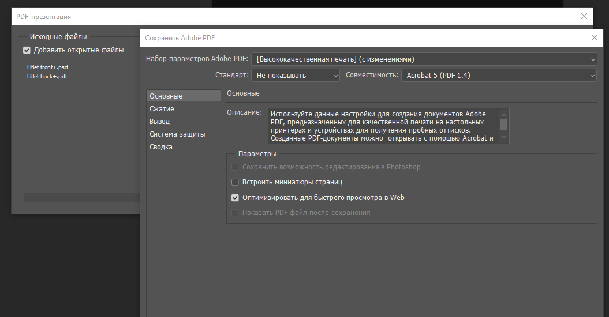
Task: Close the PDF-презентация window
Action: click(x=584, y=16)
